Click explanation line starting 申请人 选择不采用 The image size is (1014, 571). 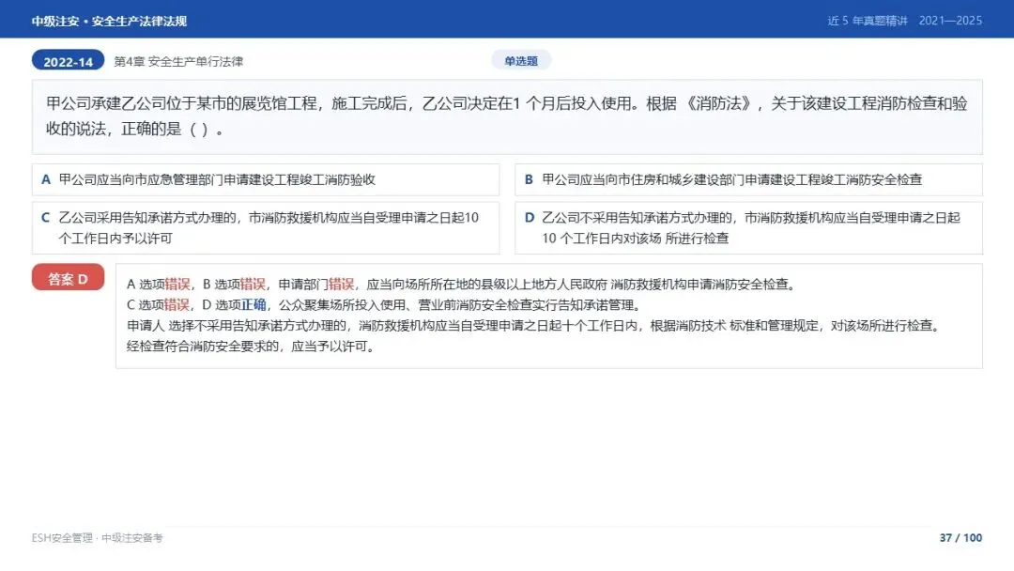pos(535,325)
